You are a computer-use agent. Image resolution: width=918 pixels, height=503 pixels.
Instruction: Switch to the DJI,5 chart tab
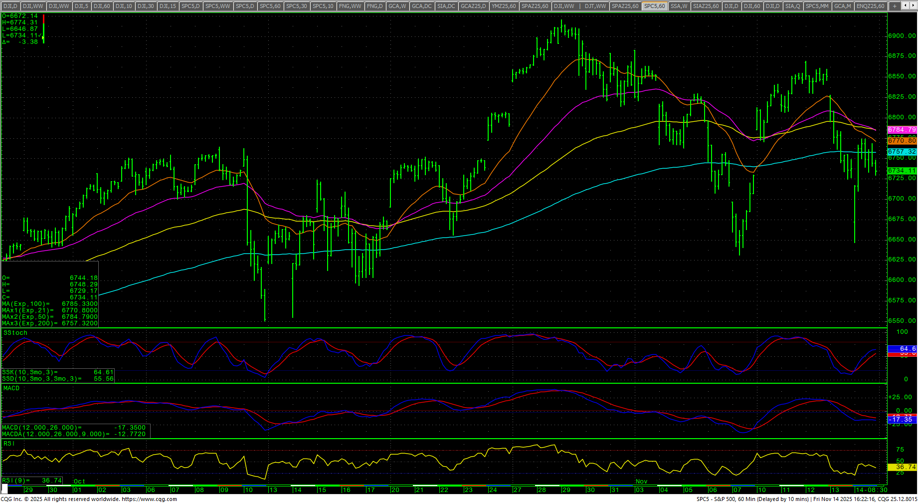coord(81,6)
